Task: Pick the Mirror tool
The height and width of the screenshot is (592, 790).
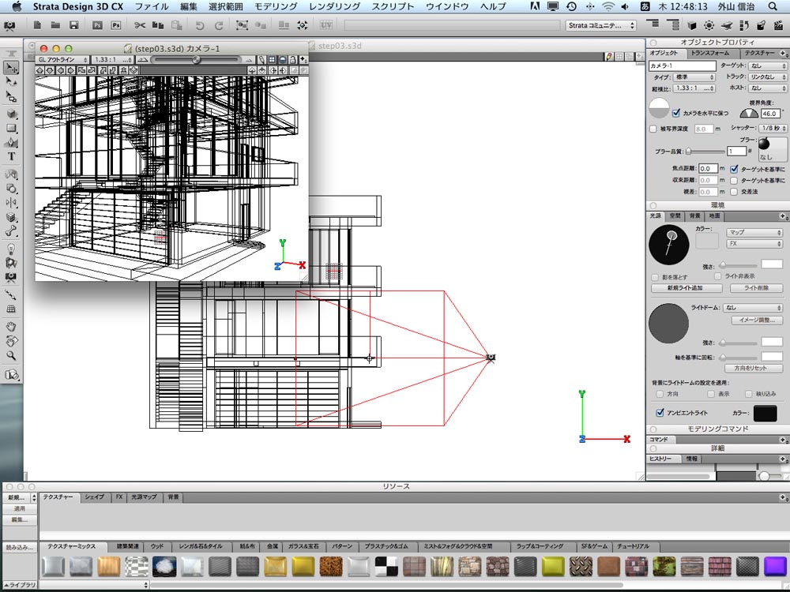Action: click(x=11, y=203)
